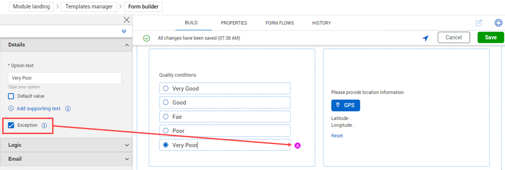Click the pink exception warning icon
The image size is (505, 170).
coord(297,145)
